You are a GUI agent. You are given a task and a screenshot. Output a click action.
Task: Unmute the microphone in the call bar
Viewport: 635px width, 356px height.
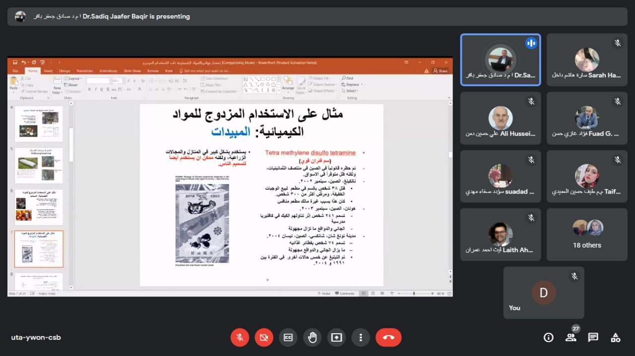pos(240,338)
